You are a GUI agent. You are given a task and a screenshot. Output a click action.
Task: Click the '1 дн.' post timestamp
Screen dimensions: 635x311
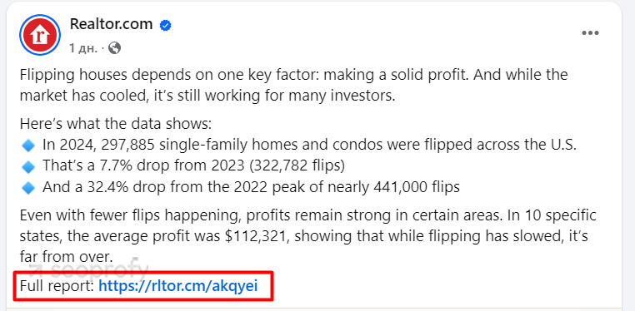coord(83,48)
